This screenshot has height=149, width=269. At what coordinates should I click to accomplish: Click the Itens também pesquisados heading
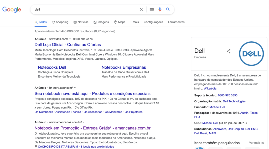(217, 143)
